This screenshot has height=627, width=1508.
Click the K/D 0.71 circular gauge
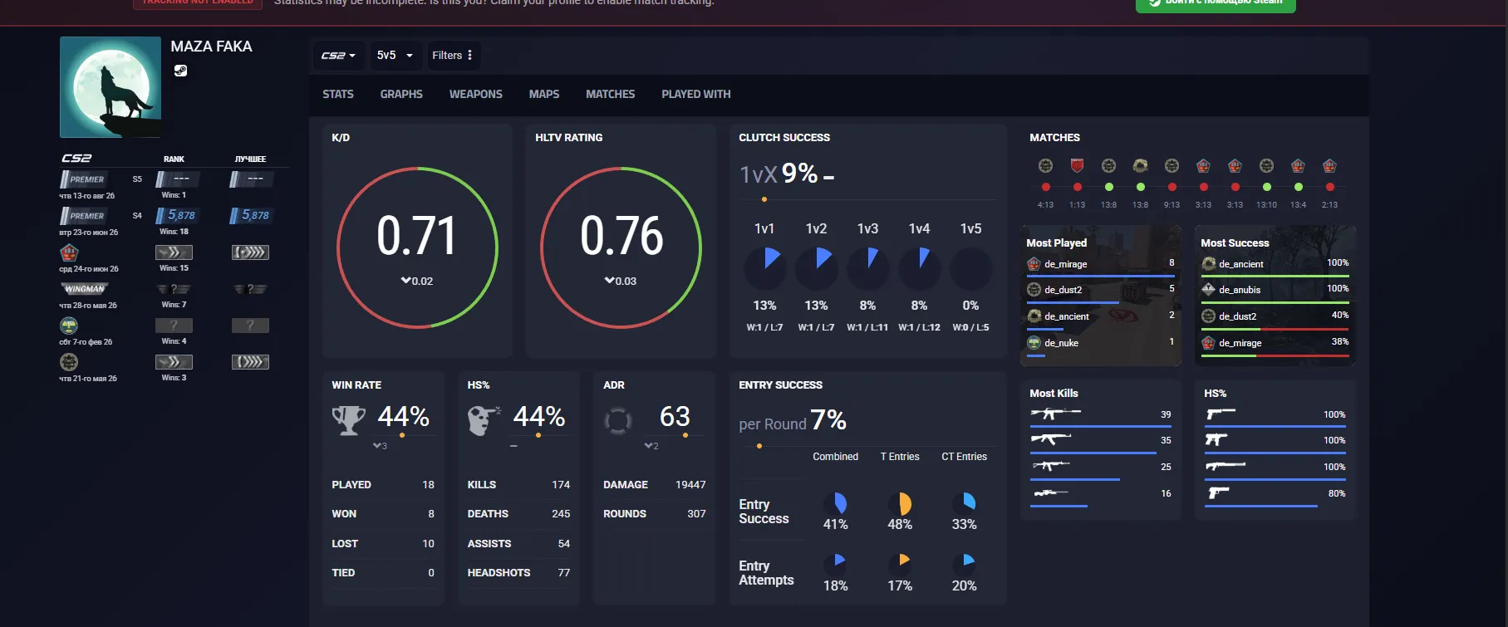[417, 247]
